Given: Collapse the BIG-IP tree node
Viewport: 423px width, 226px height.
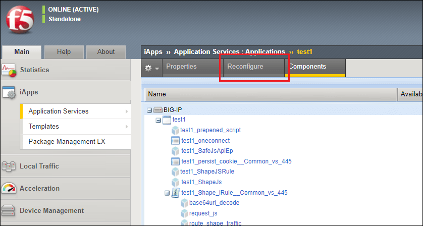Looking at the screenshot, I should (149, 110).
